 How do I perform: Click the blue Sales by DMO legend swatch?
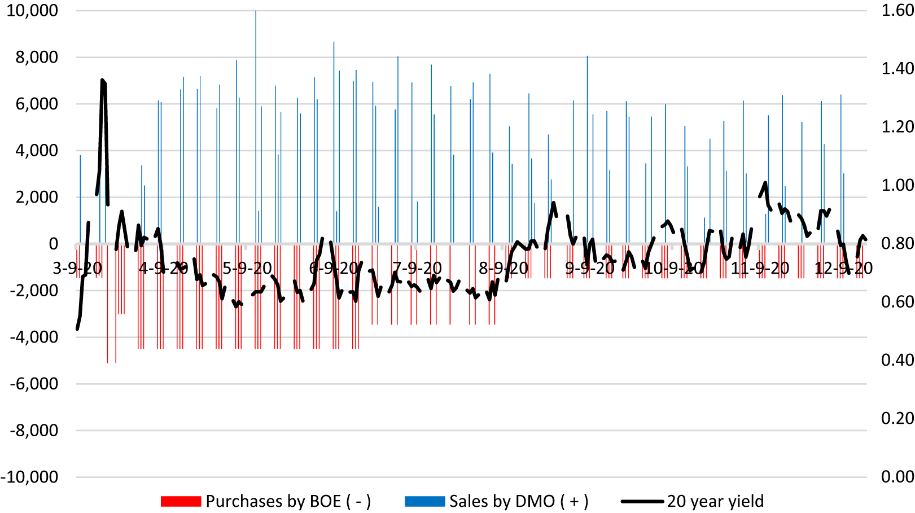coord(424,502)
